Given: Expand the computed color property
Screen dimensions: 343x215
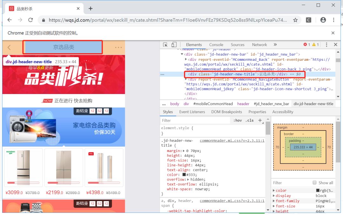Looking at the screenshot, I should [x=274, y=190].
